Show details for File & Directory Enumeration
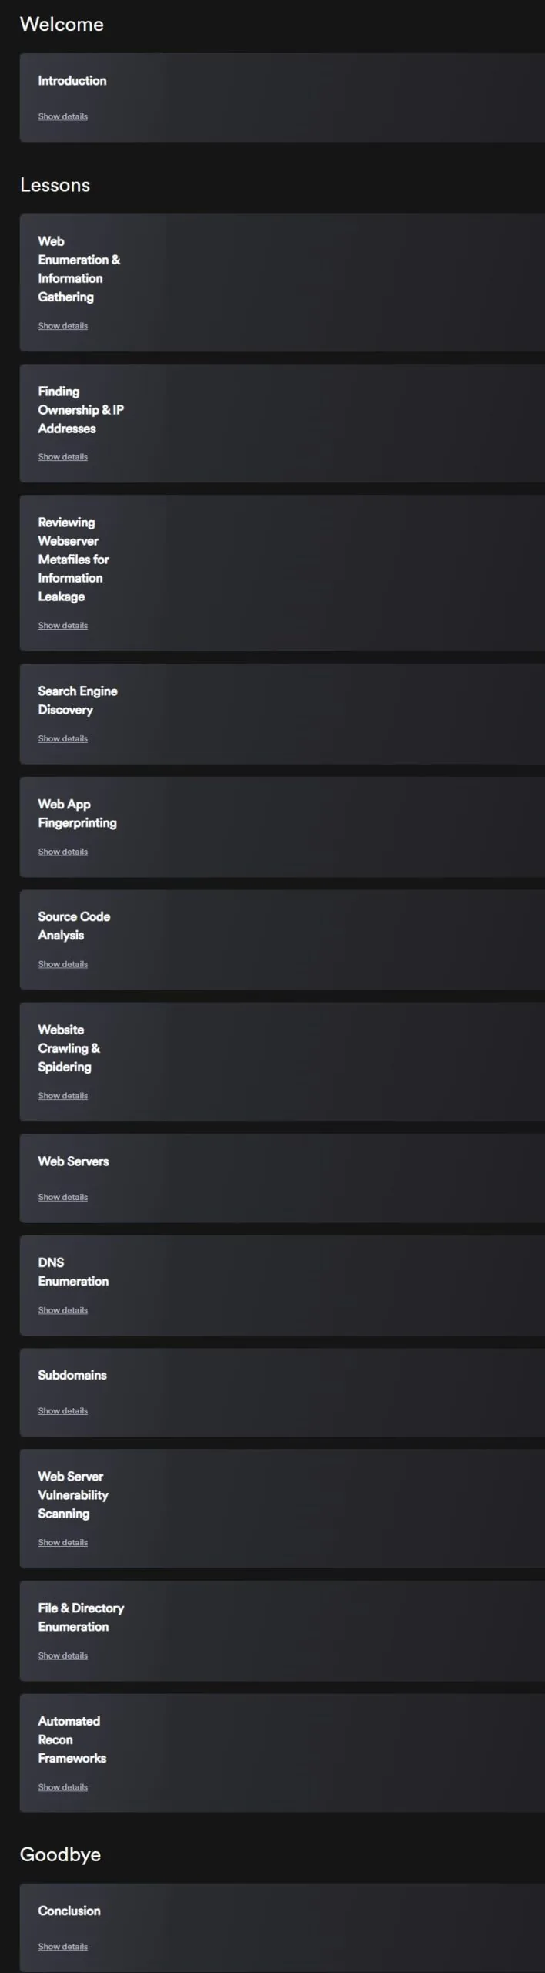This screenshot has width=545, height=1973. [x=63, y=1656]
